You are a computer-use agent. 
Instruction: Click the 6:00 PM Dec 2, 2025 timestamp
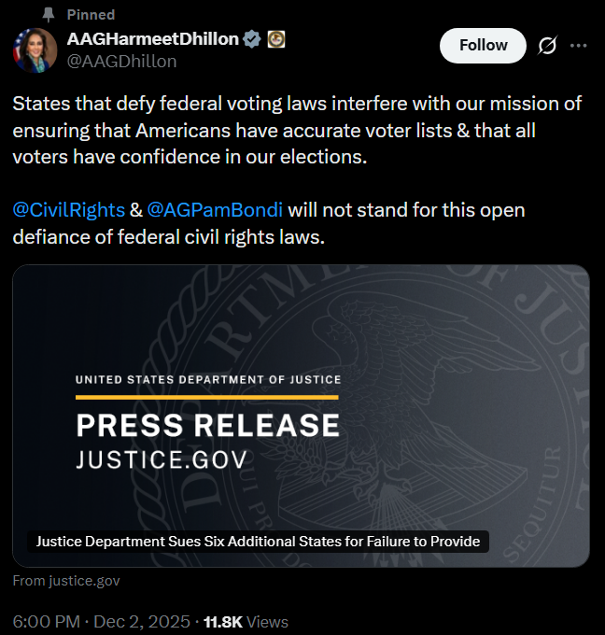tap(97, 621)
